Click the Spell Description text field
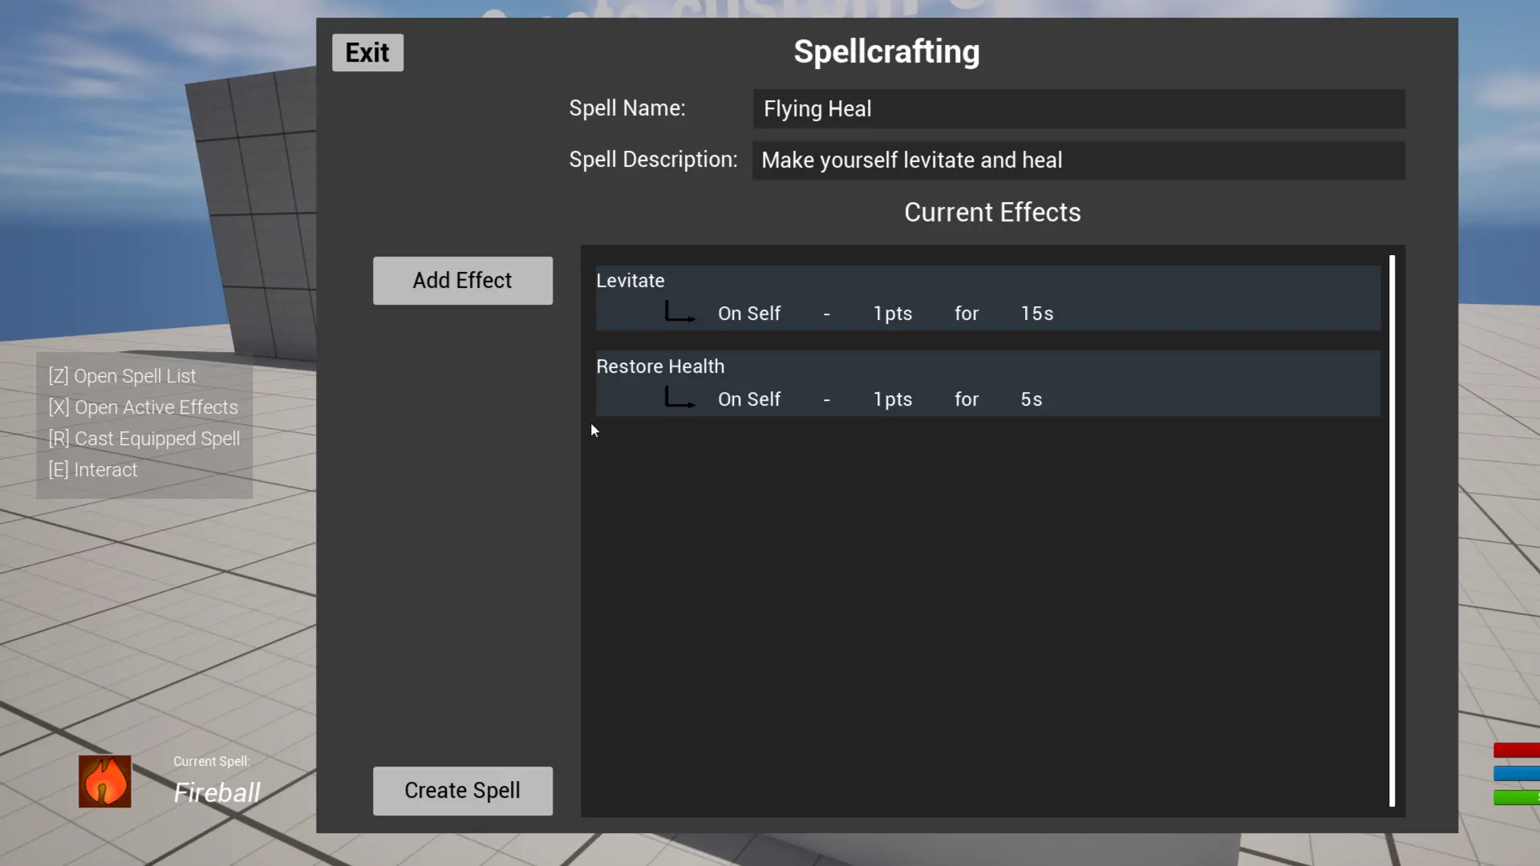Image resolution: width=1540 pixels, height=866 pixels. tap(1079, 160)
